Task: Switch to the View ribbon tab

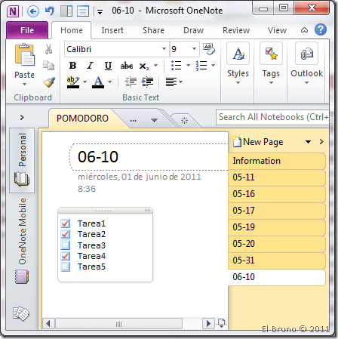Action: 277,30
